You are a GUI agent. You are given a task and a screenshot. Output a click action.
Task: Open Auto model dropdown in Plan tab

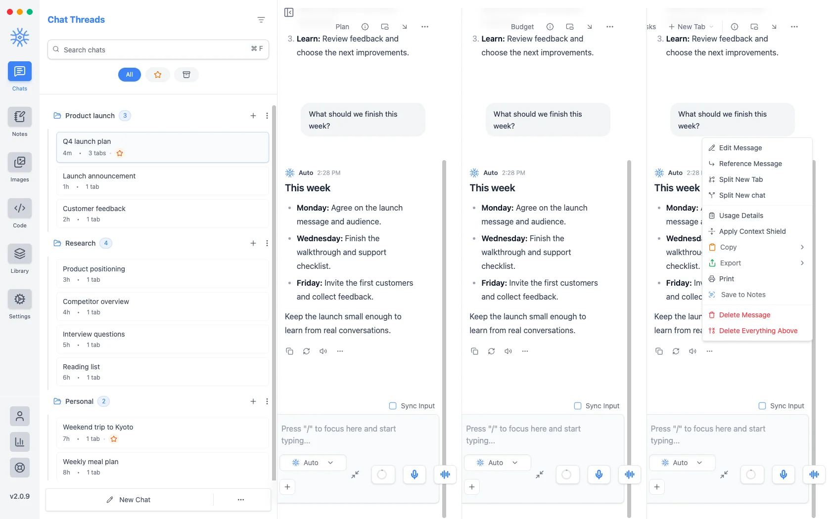(313, 463)
